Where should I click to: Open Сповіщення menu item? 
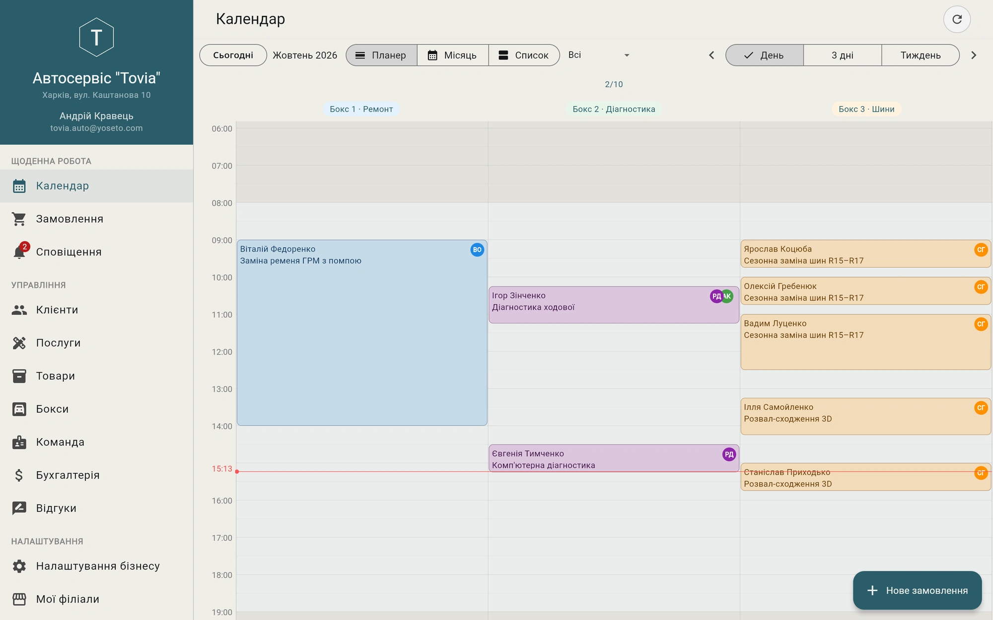[96, 252]
